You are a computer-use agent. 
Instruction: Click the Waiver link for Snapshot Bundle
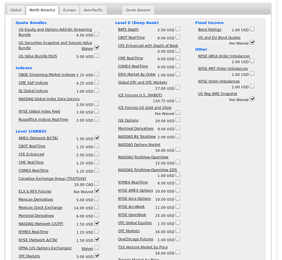(x=87, y=49)
